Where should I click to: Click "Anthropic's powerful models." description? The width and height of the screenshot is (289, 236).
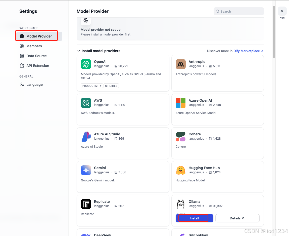pyautogui.click(x=196, y=74)
